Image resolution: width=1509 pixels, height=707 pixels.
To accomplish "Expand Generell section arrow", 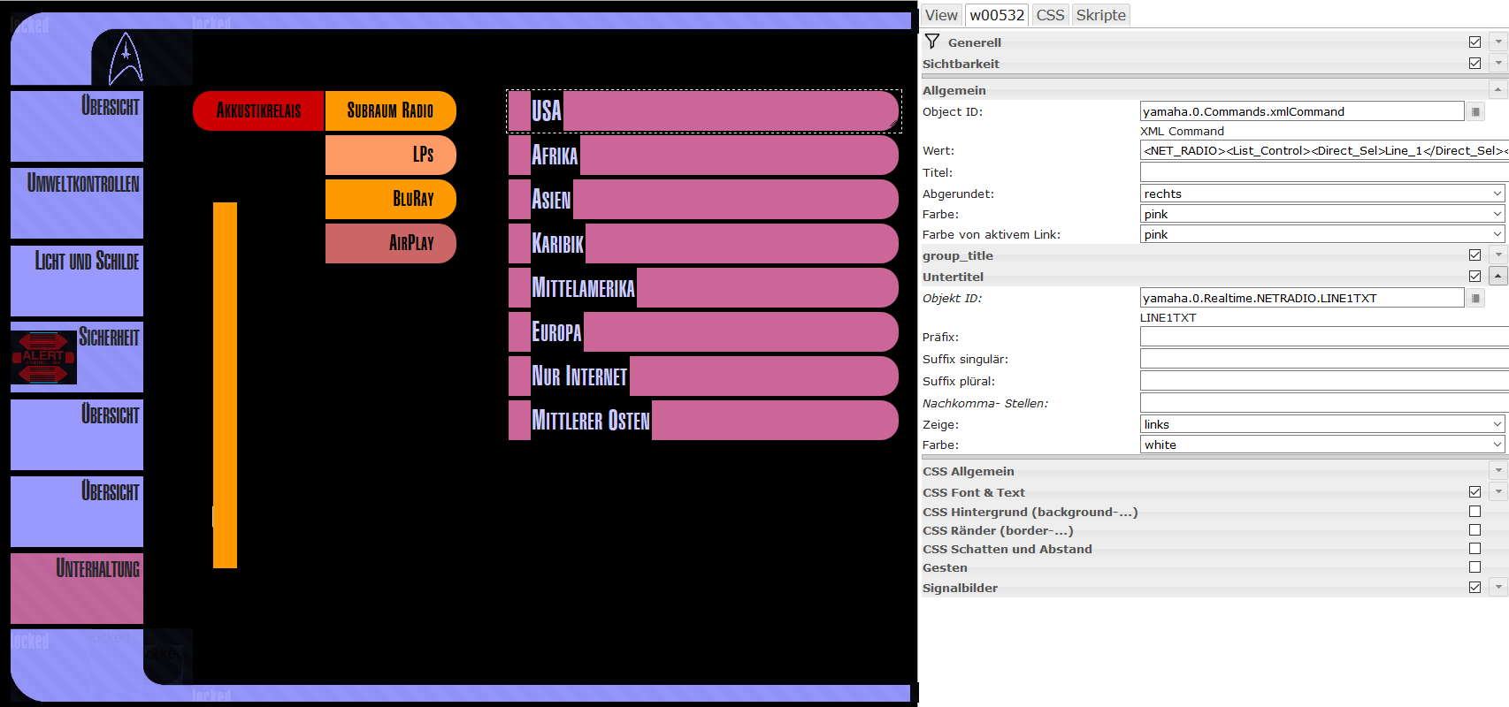I will pyautogui.click(x=1498, y=42).
